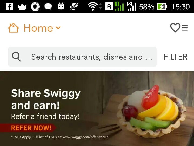
Task: Tap the Facebook notification icon in status bar
Action: tap(9, 6)
